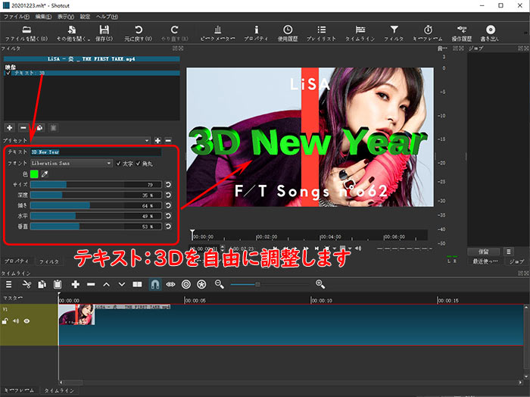Open the プリセット preset dropdown

click(91, 140)
